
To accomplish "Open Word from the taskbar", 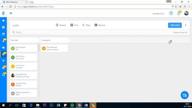I will (86, 105).
